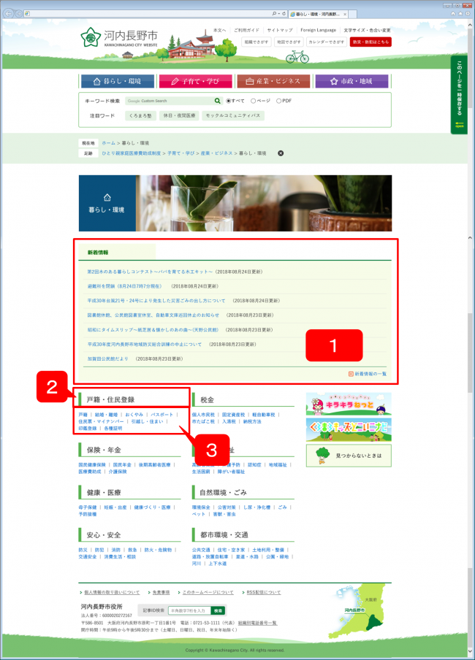Image resolution: width=475 pixels, height=660 pixels.
Task: Open 個人情報の取り扱いについて footer link
Action: click(x=112, y=592)
